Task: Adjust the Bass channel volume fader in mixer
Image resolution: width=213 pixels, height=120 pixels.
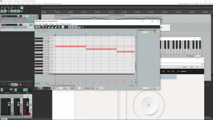Action: pos(27,104)
